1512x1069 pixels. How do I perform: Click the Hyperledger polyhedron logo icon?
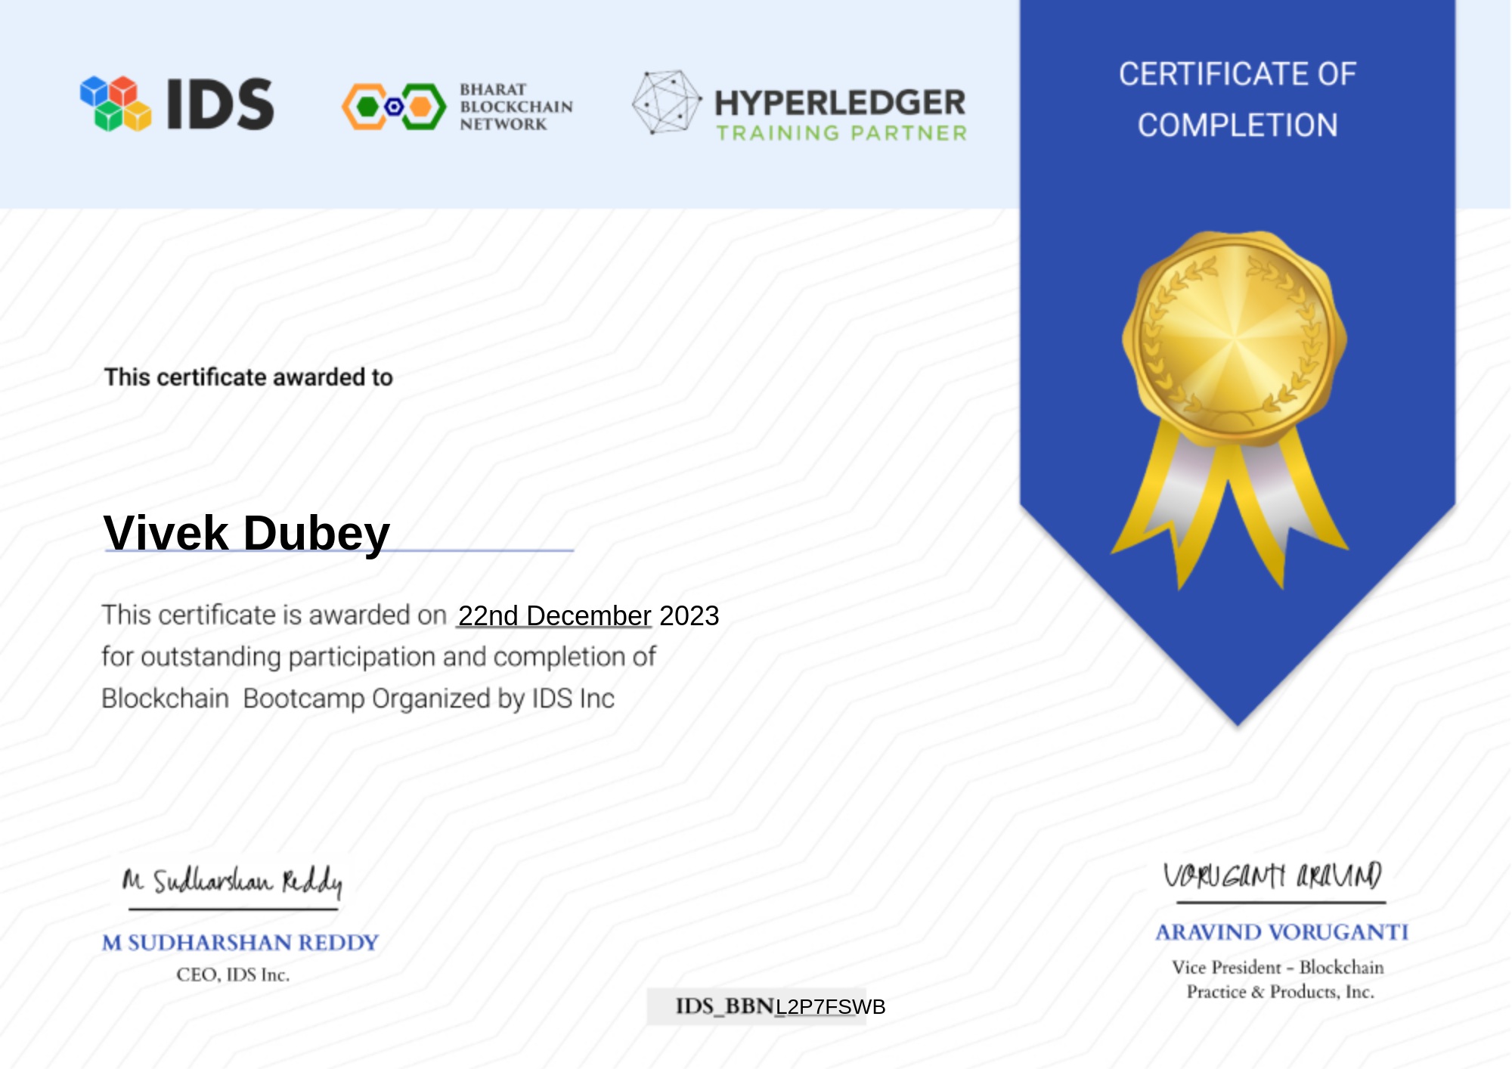666,103
